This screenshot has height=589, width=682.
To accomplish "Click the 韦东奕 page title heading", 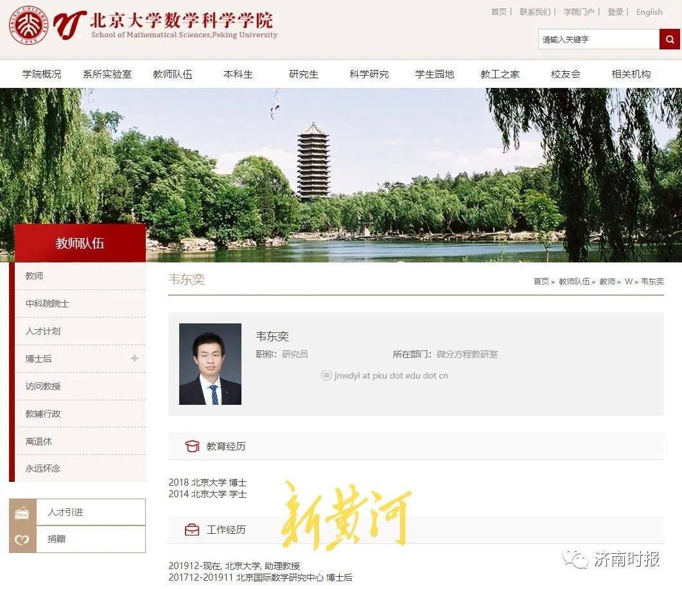I will [x=187, y=279].
